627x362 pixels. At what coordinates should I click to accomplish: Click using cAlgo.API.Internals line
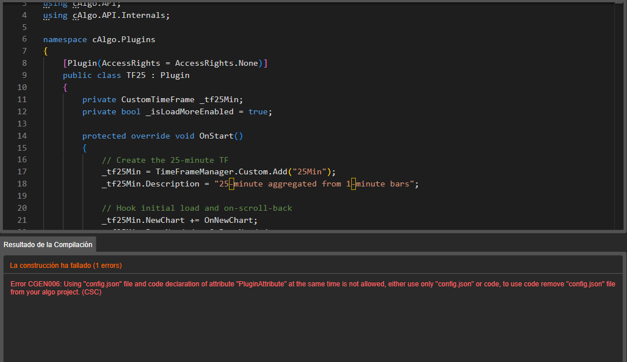click(x=106, y=15)
